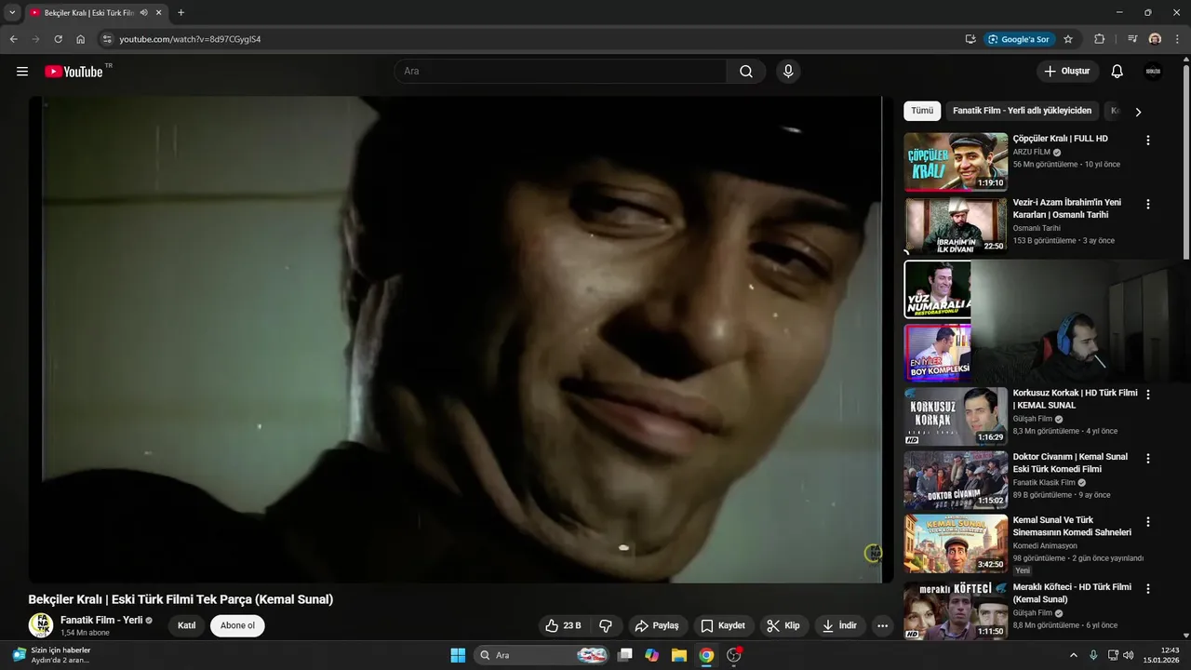Subscribe with the Abone ol button
This screenshot has height=670, width=1191.
click(x=237, y=625)
